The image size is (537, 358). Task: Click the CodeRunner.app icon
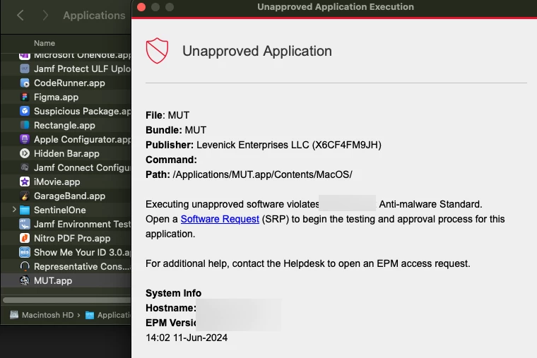pyautogui.click(x=24, y=83)
